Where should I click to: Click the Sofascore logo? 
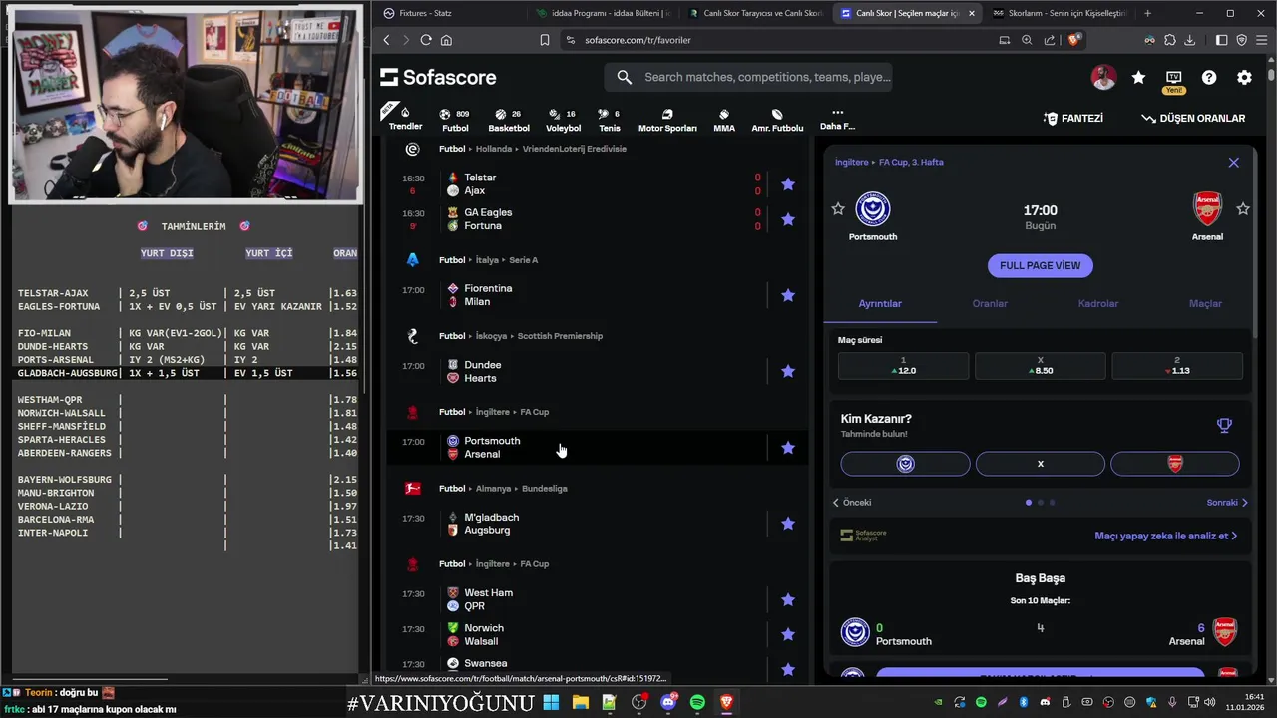point(438,77)
